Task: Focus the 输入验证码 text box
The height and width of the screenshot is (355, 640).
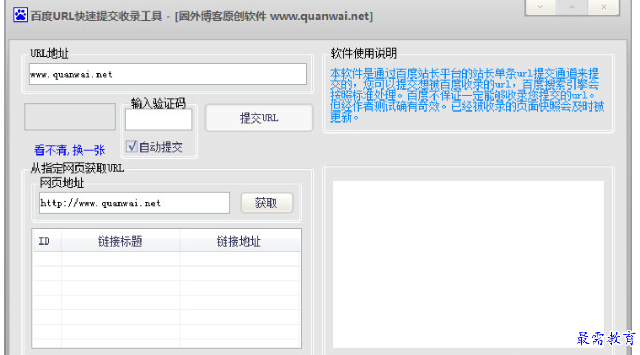Action: [x=159, y=119]
